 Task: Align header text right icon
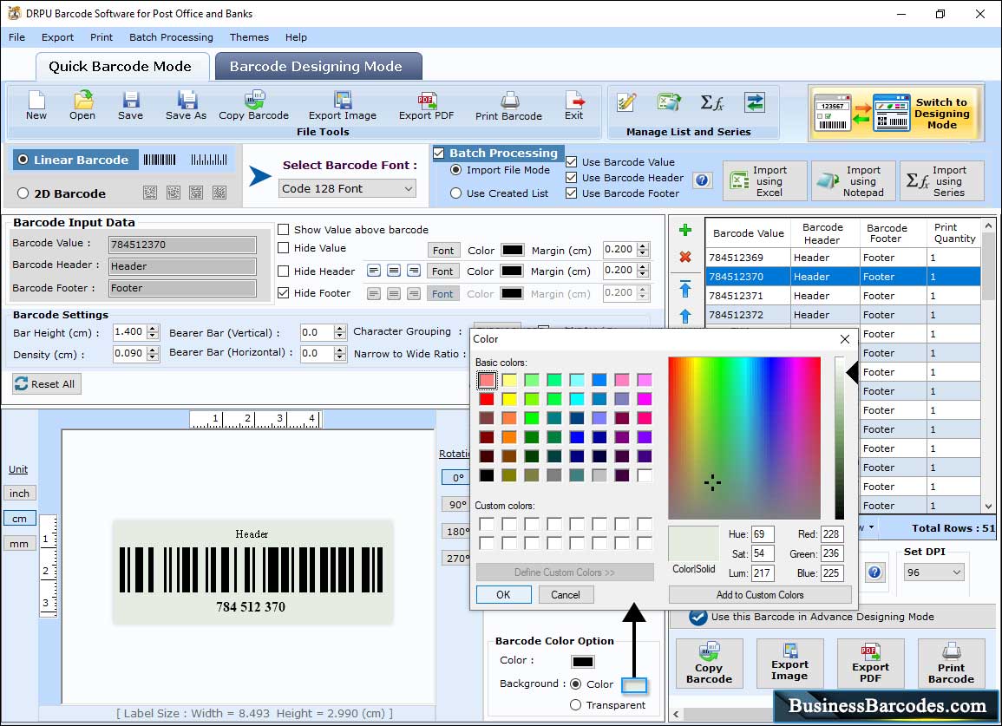click(414, 271)
